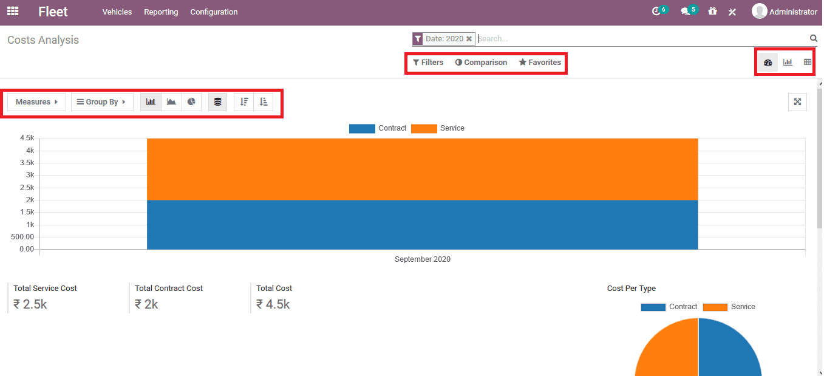Open the conversations chat icon
824x376 pixels.
686,12
